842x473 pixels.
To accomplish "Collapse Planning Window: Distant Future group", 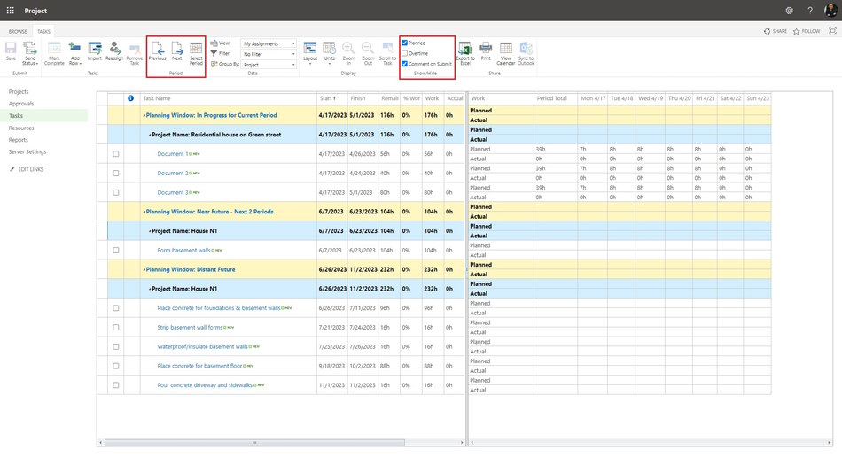I will coord(144,270).
